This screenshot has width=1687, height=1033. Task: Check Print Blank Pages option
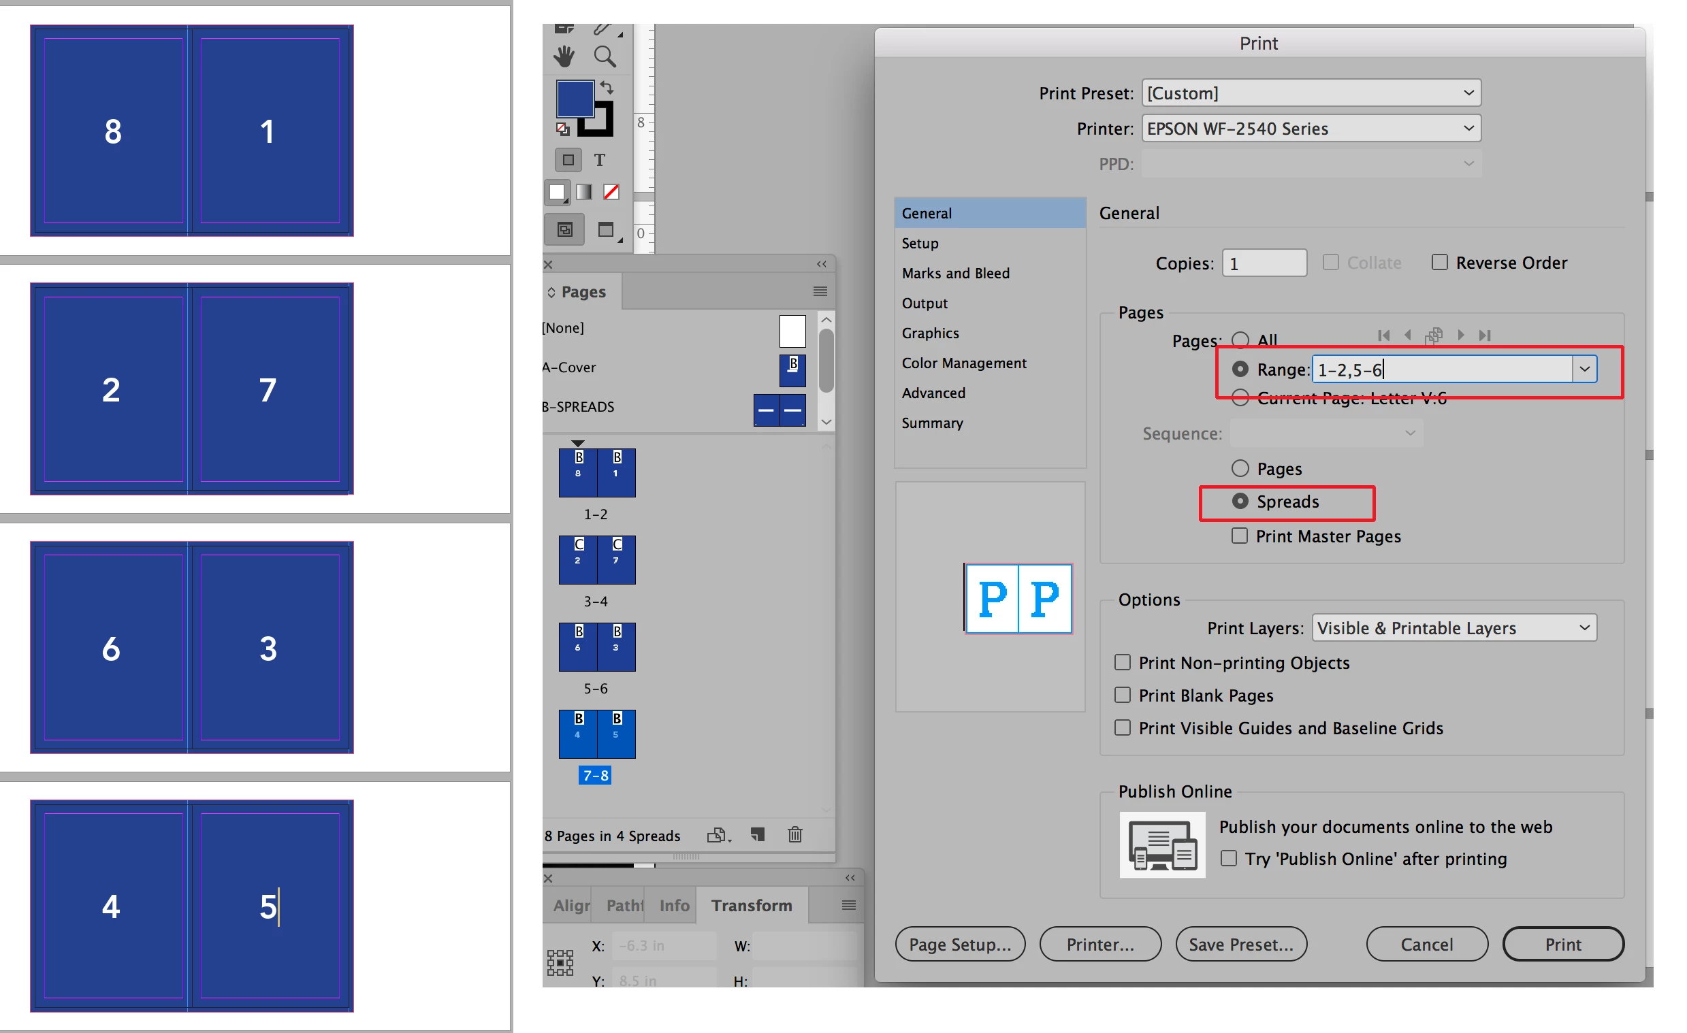pyautogui.click(x=1122, y=695)
